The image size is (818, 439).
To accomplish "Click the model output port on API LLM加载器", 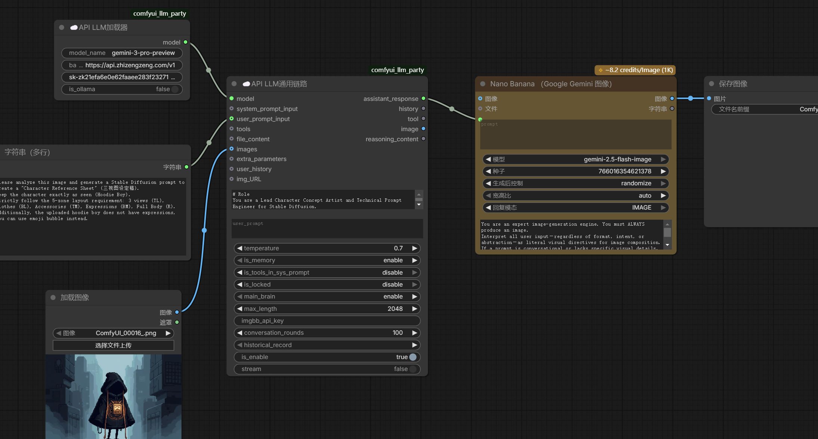I will [185, 42].
